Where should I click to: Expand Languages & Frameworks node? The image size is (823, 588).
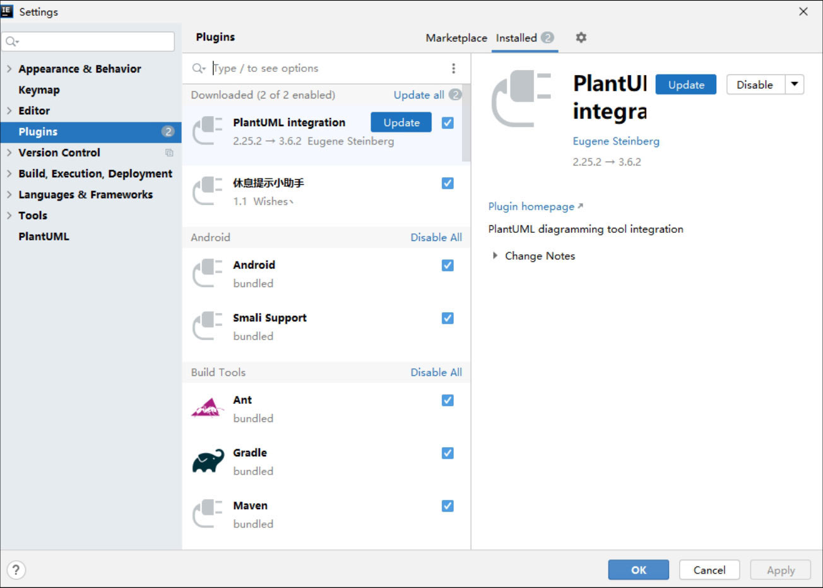point(9,194)
